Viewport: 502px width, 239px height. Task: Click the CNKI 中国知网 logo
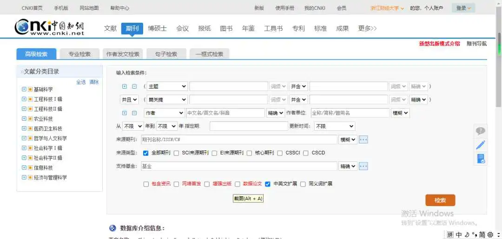tap(49, 27)
